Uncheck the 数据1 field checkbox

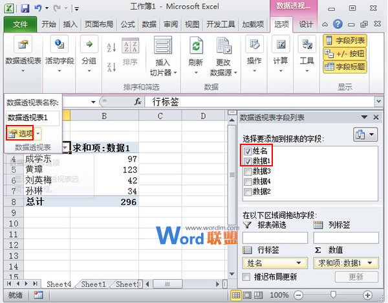248,161
